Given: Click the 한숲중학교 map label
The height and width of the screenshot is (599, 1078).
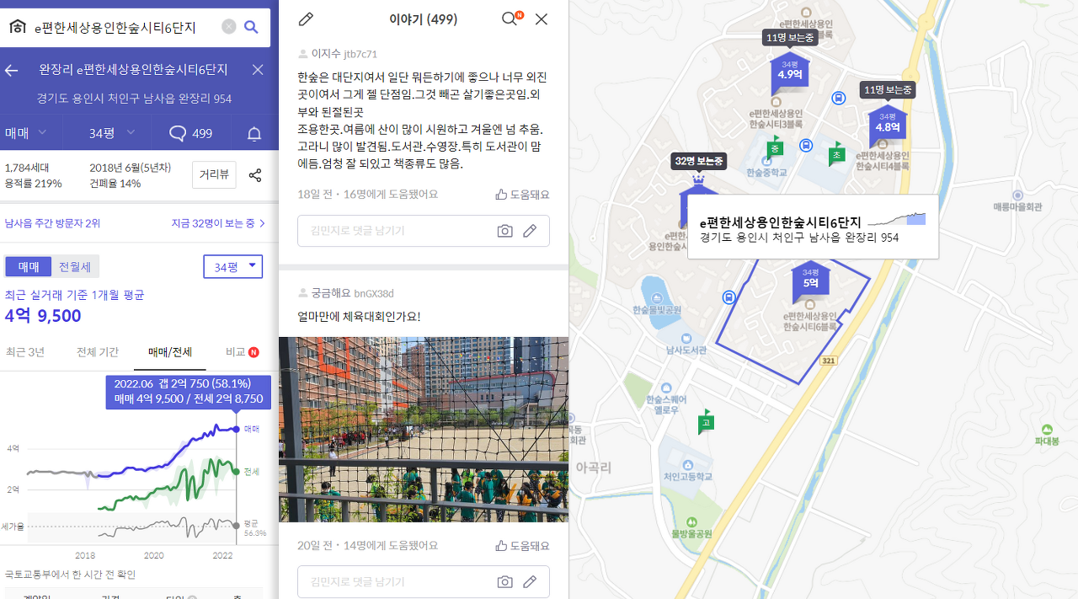Looking at the screenshot, I should tap(766, 173).
